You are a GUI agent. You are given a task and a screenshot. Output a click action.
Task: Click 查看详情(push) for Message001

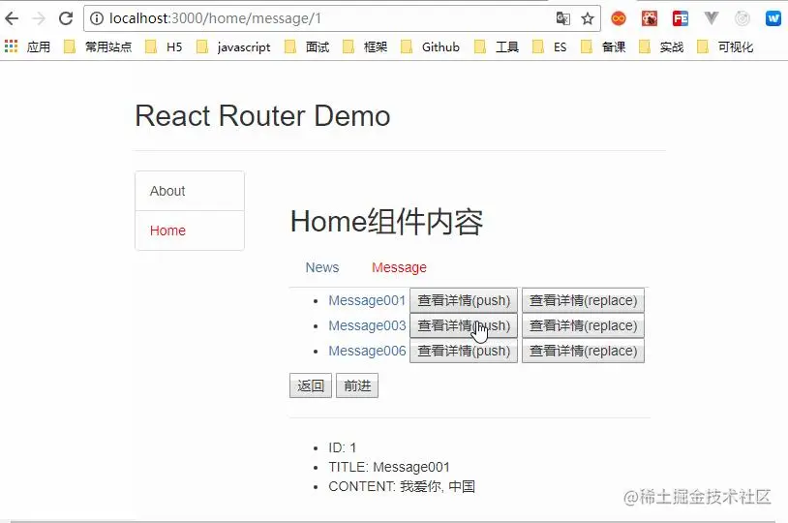pyautogui.click(x=464, y=300)
